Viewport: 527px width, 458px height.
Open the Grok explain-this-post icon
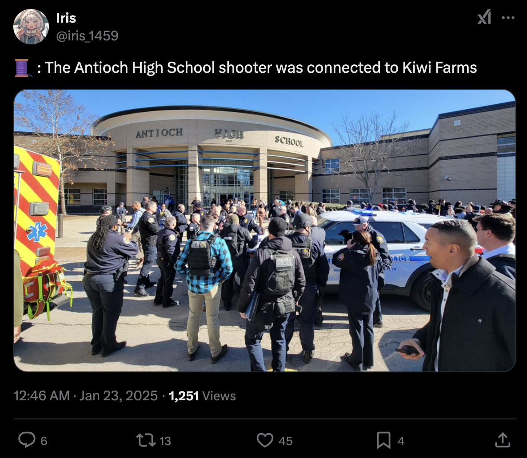pos(484,17)
